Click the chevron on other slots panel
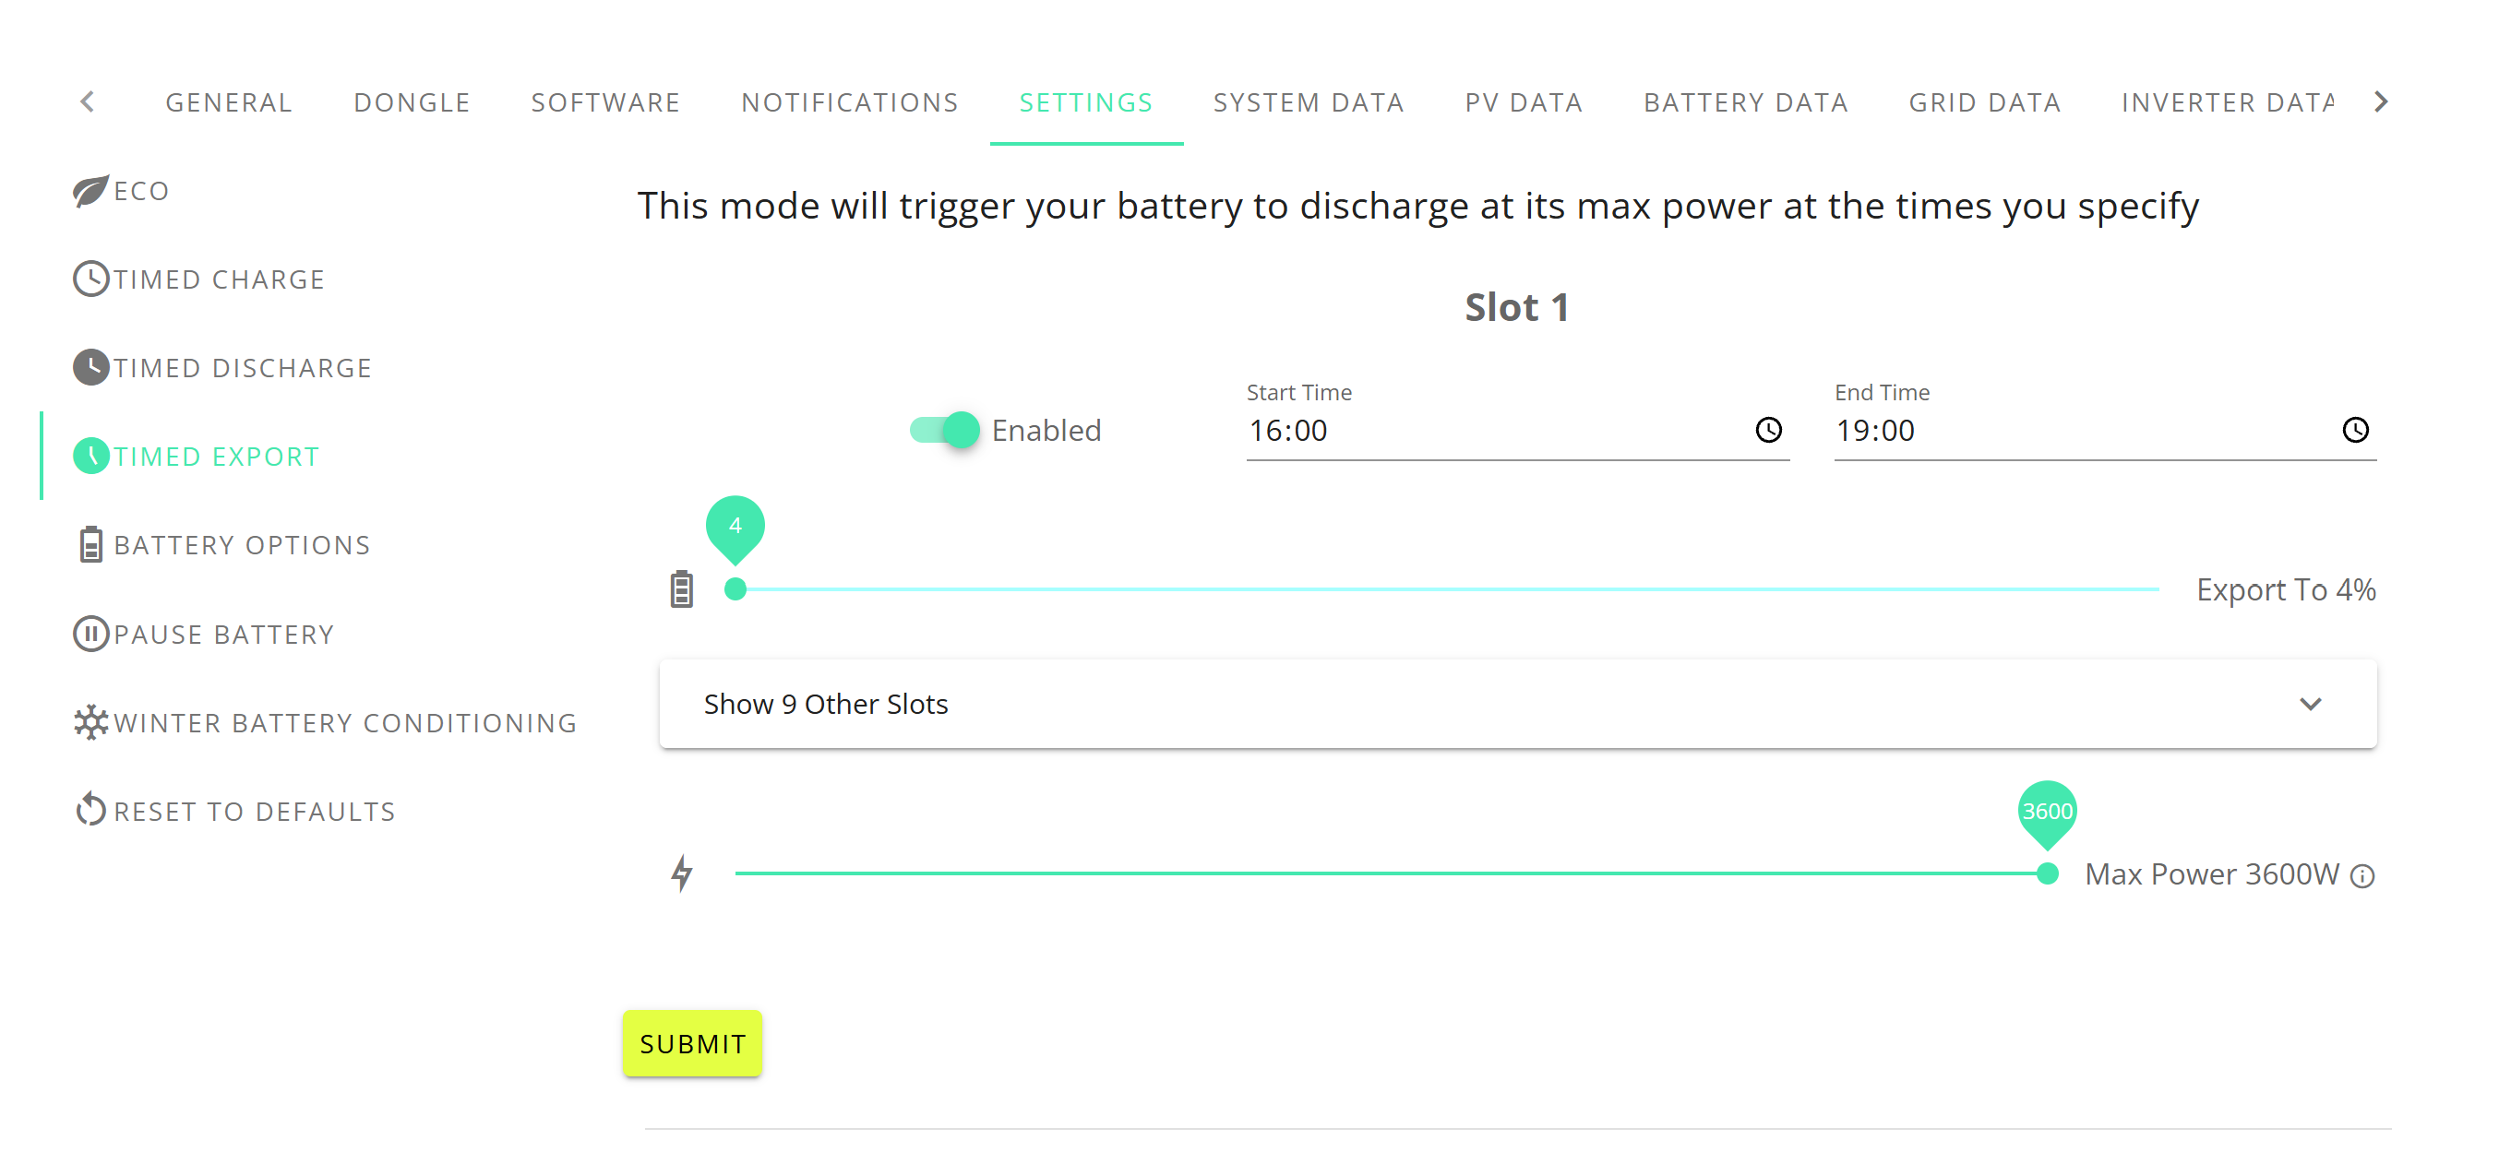 [2311, 705]
